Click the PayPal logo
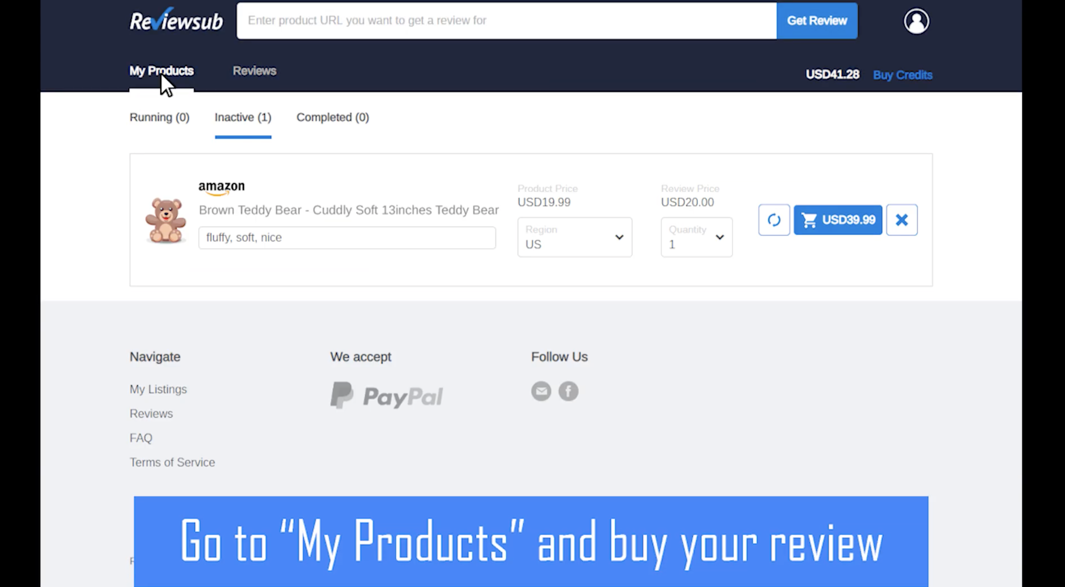This screenshot has width=1065, height=587. pyautogui.click(x=387, y=395)
